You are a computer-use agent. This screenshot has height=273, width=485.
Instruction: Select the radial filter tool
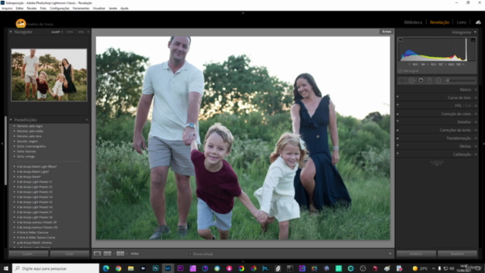coord(439,80)
